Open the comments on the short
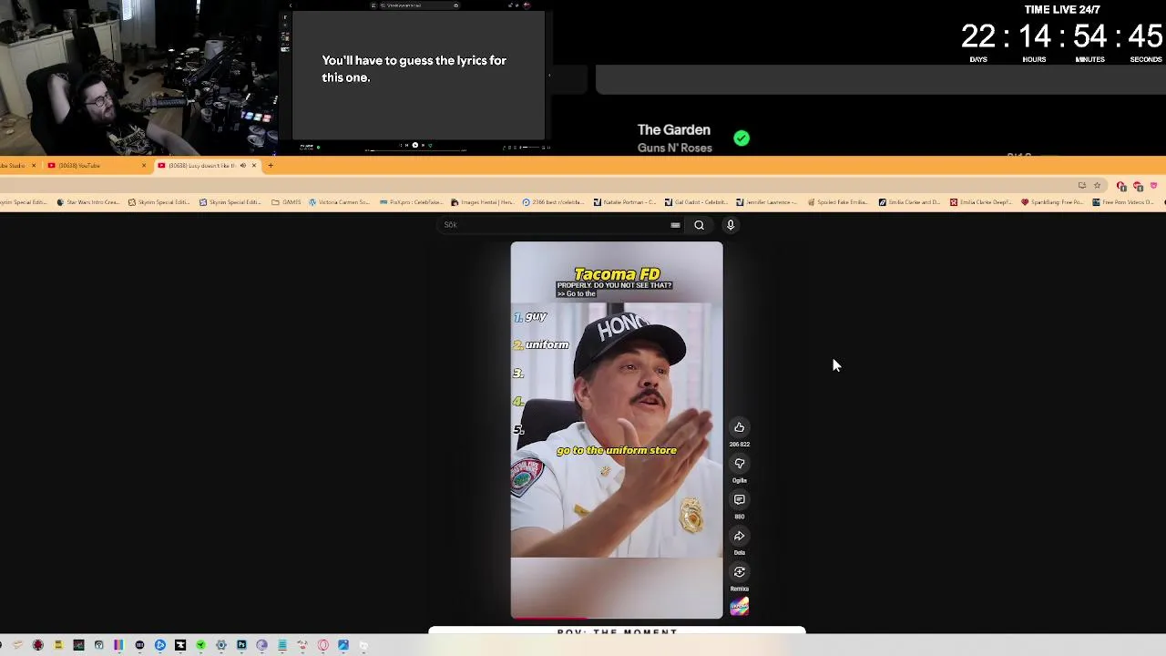 click(740, 499)
